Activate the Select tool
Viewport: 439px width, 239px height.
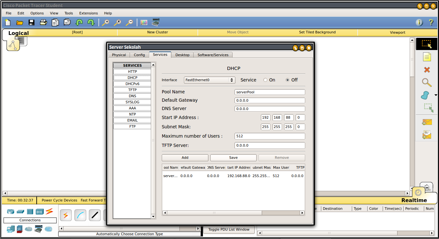[427, 44]
